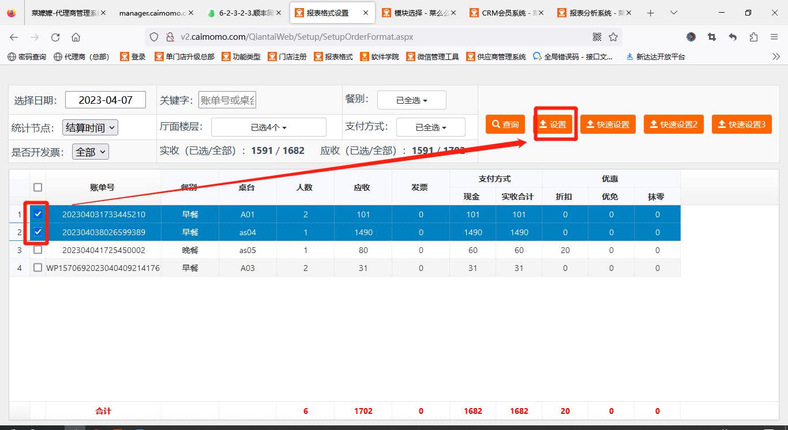Open the 功能类型 bookmark
Image resolution: width=788 pixels, height=430 pixels.
coord(241,56)
